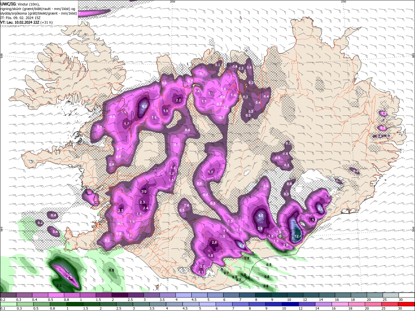Click the 'VT: Lau. 10.02.2024 22Z (+31 h)' line

27,22
